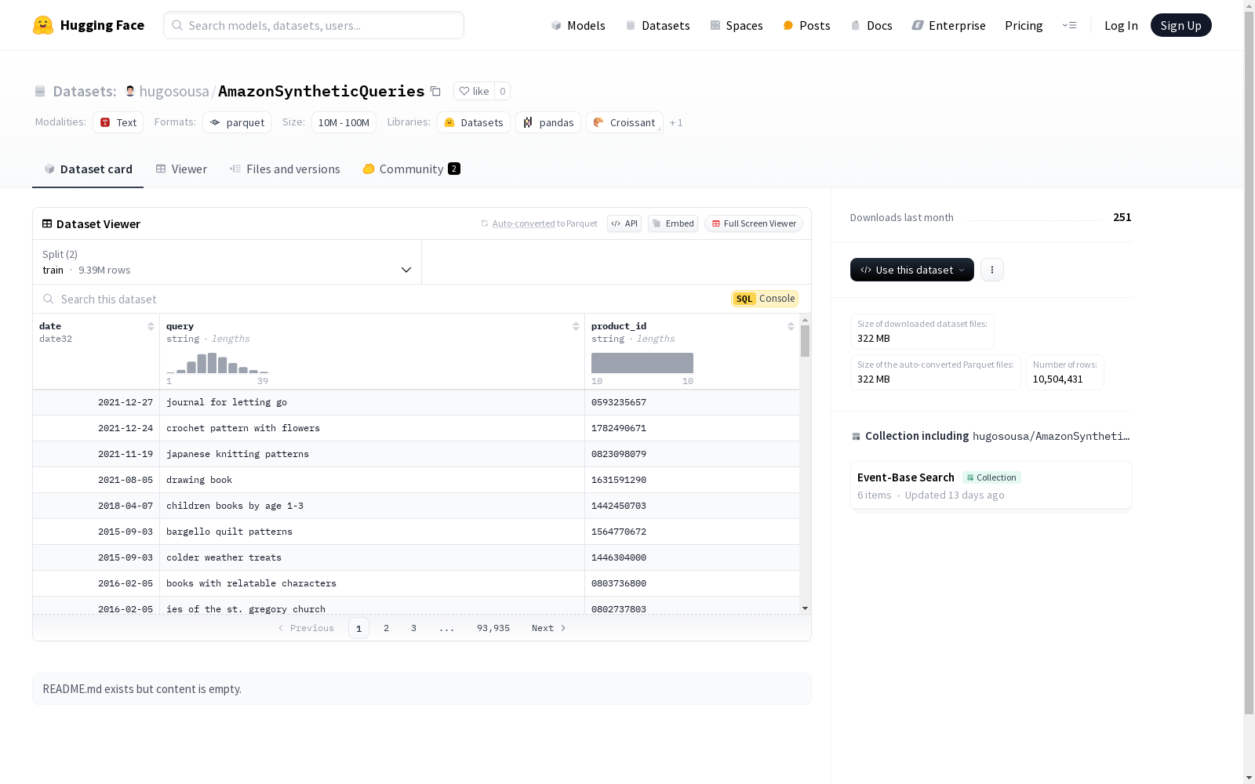The height and width of the screenshot is (784, 1255).
Task: Click the Embed button
Action: (673, 223)
